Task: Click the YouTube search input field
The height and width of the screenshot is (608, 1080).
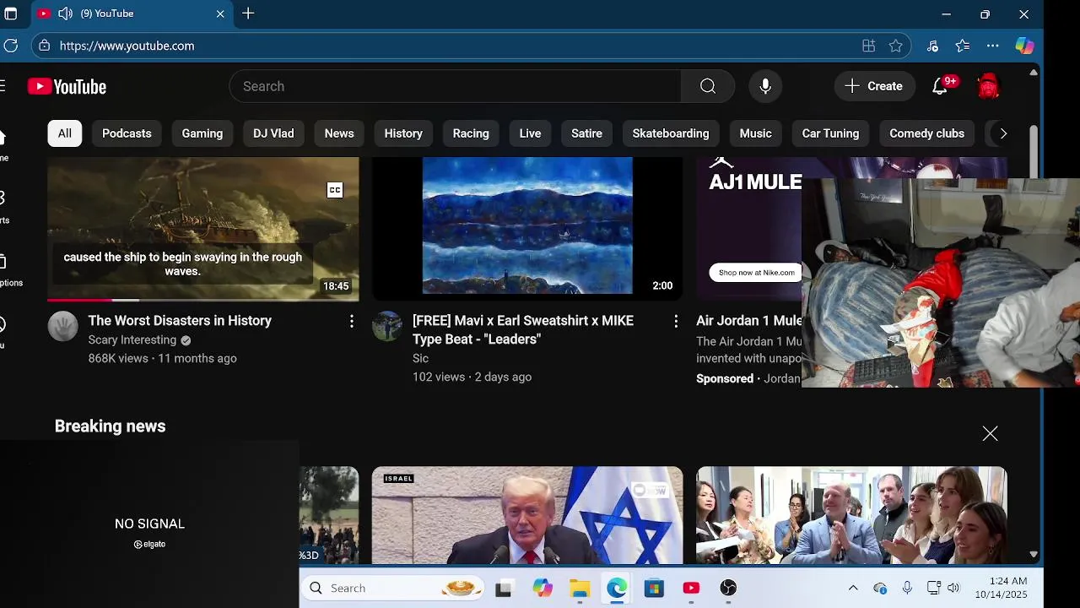Action: pos(456,86)
